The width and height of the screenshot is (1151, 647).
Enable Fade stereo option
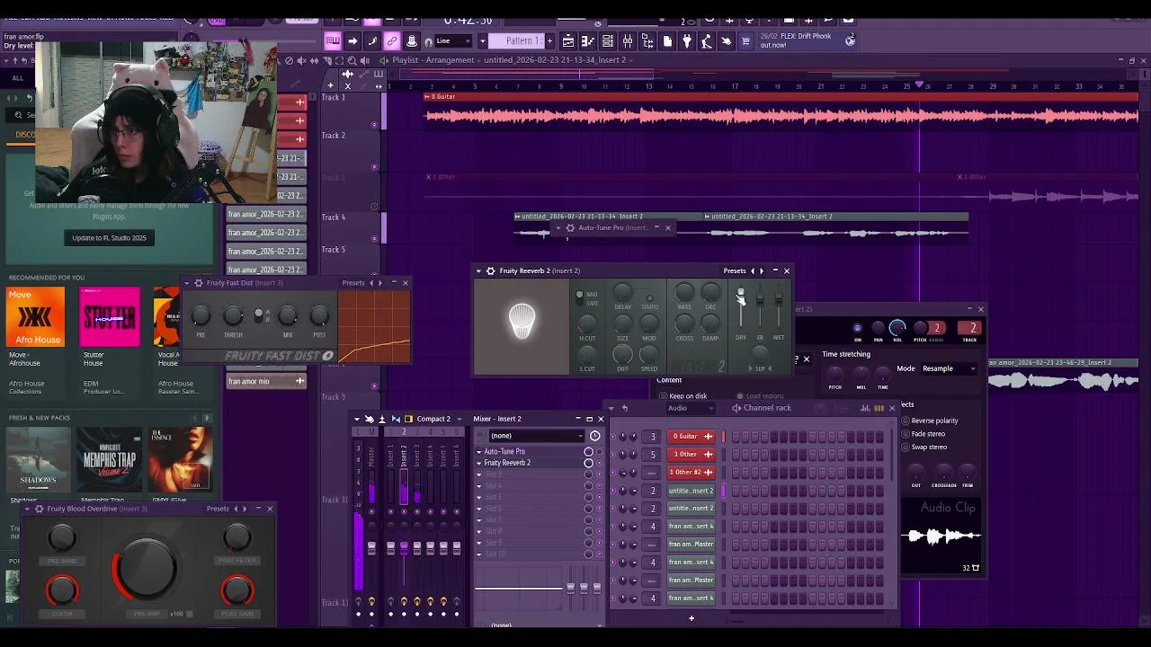point(906,434)
